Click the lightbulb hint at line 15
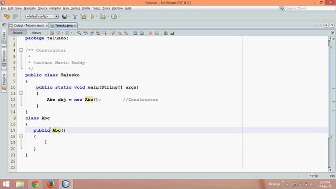The width and height of the screenshot is (336, 189). click(14, 118)
